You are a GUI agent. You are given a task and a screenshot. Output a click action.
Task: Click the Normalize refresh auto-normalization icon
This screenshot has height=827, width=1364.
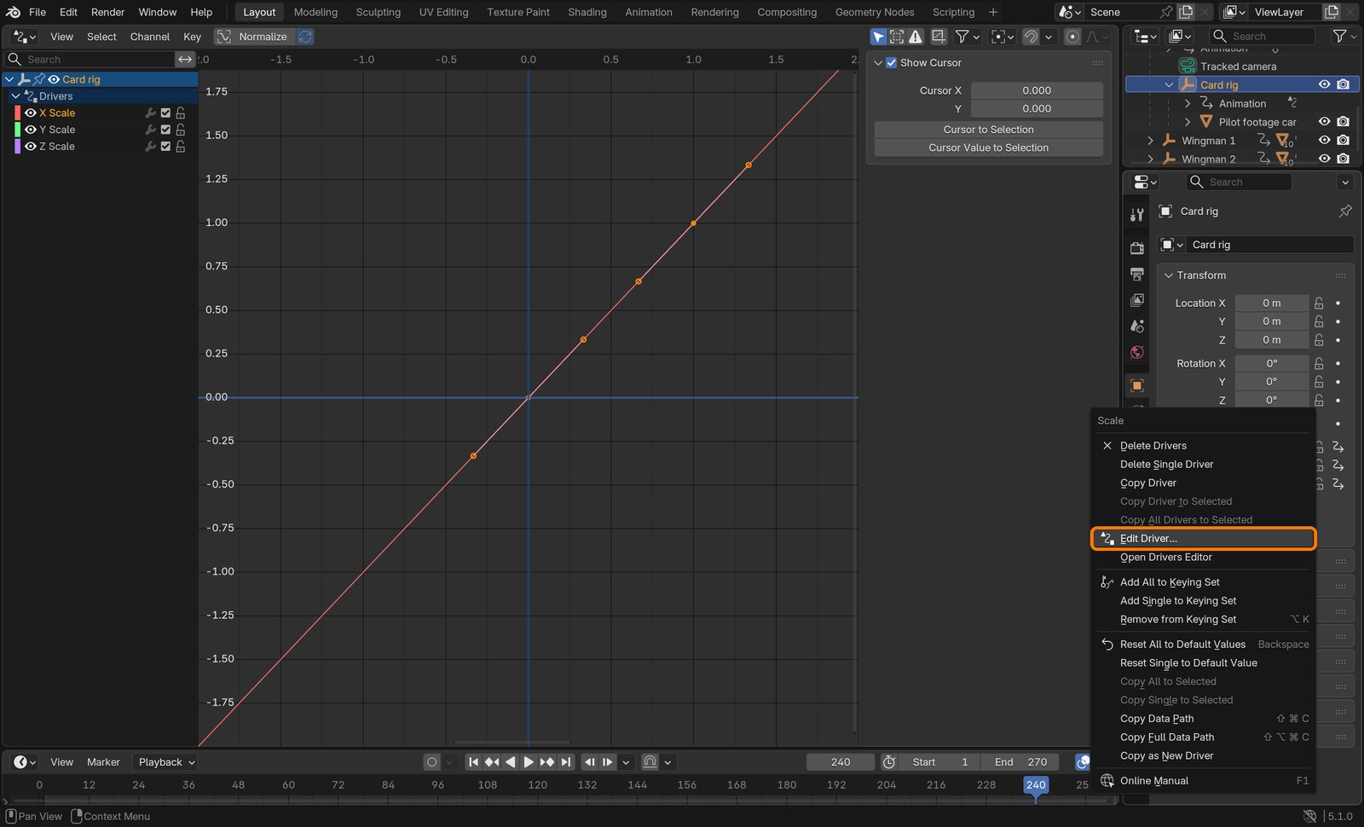click(305, 37)
